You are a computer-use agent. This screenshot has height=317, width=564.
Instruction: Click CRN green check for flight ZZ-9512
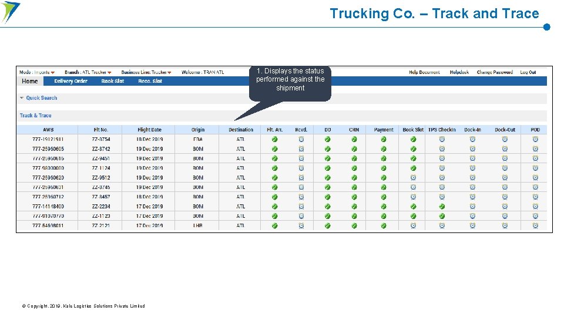pyautogui.click(x=354, y=177)
